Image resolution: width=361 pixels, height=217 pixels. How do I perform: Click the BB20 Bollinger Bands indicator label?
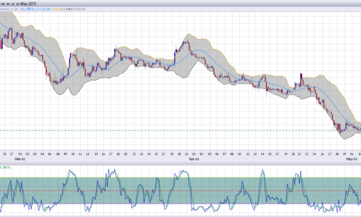pyautogui.click(x=31, y=9)
